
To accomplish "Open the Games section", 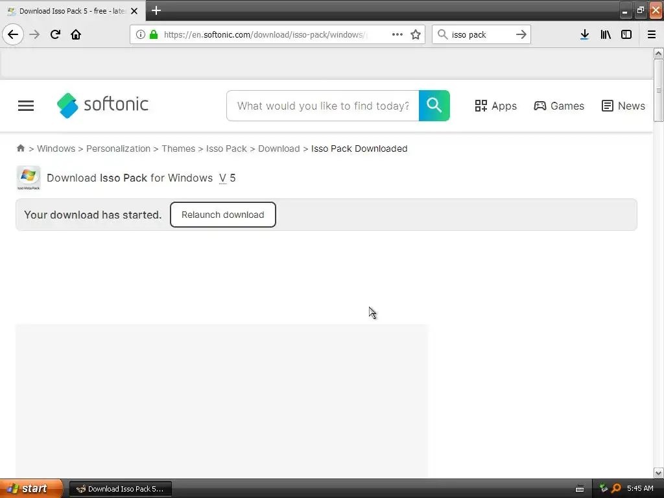I will coord(559,106).
